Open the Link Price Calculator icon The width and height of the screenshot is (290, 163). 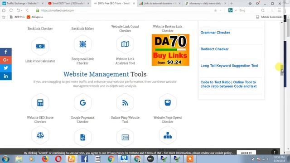[x=40, y=46]
